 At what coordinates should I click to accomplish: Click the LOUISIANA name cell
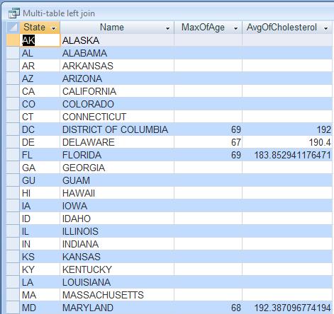(117, 282)
